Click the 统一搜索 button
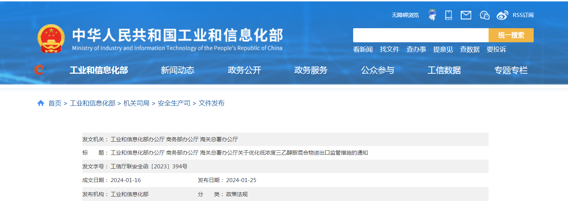 [511, 35]
